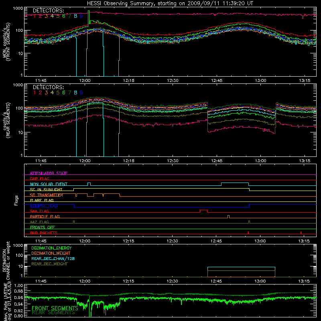Screen dimensions: 321x321
Task: Click the 'Flags' y-axis title
Action: pos(16,200)
